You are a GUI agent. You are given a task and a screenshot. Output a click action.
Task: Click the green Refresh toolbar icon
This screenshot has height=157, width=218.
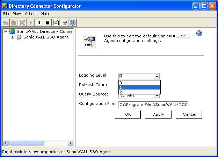click(x=56, y=23)
